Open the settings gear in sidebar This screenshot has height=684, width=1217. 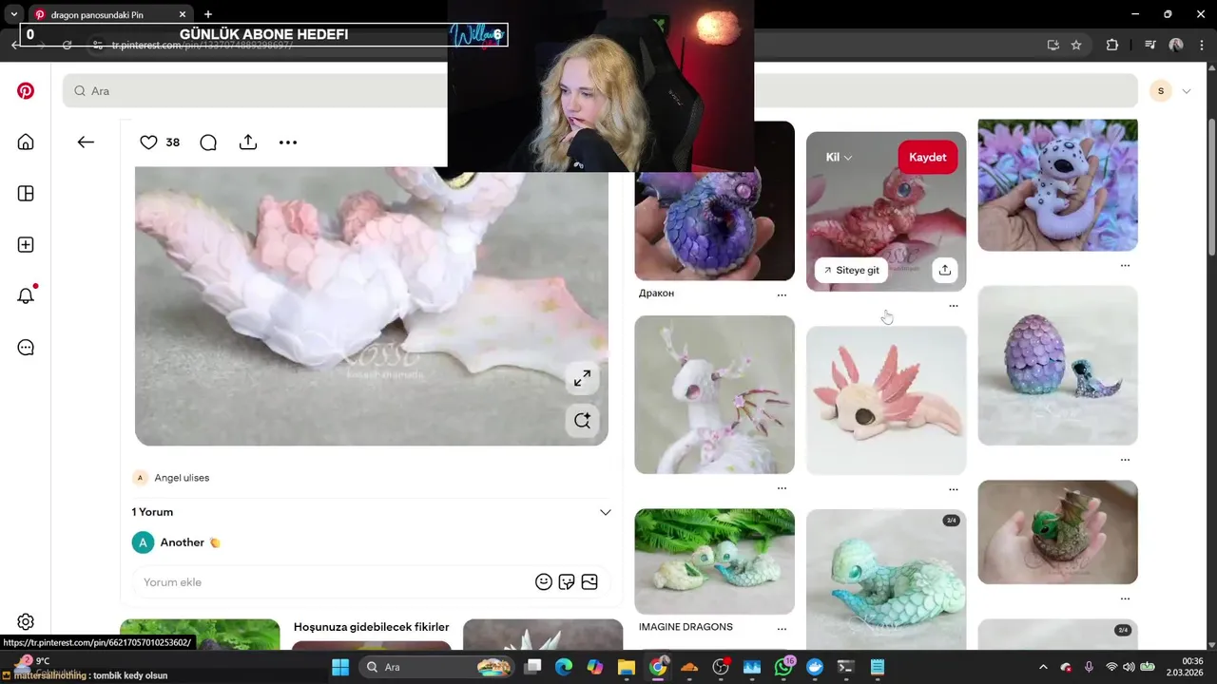pyautogui.click(x=26, y=622)
